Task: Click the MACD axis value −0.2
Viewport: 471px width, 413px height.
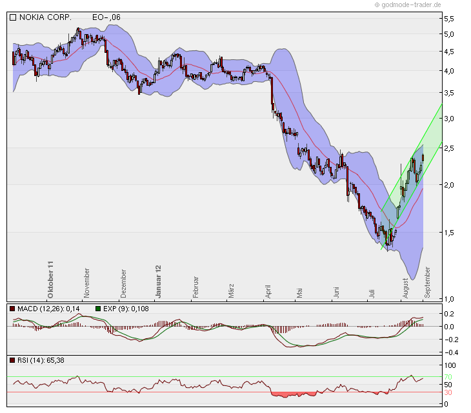Action: point(452,340)
